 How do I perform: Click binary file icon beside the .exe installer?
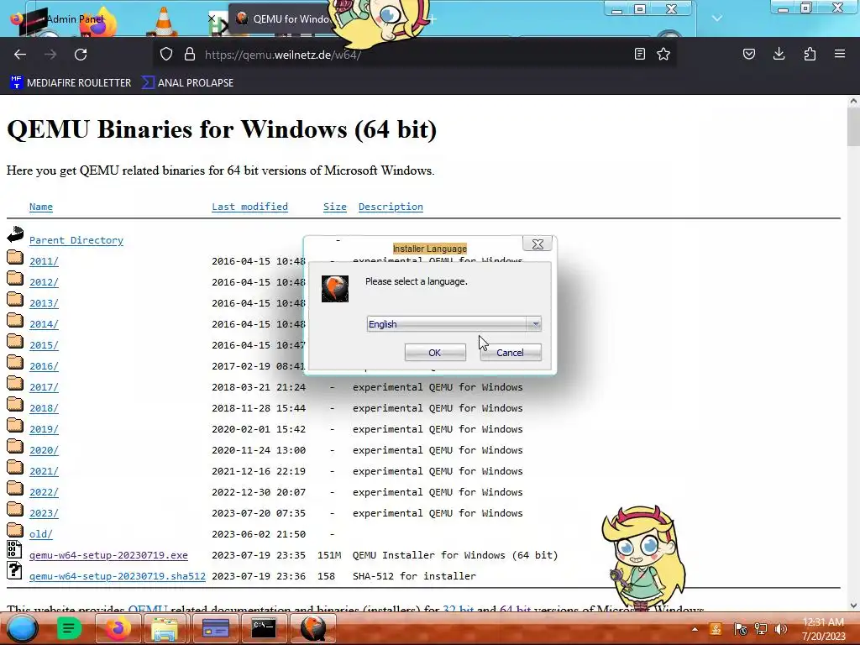pos(14,550)
